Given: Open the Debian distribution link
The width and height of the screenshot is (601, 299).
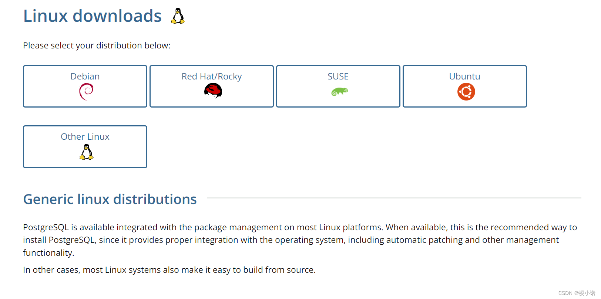Looking at the screenshot, I should tap(85, 86).
